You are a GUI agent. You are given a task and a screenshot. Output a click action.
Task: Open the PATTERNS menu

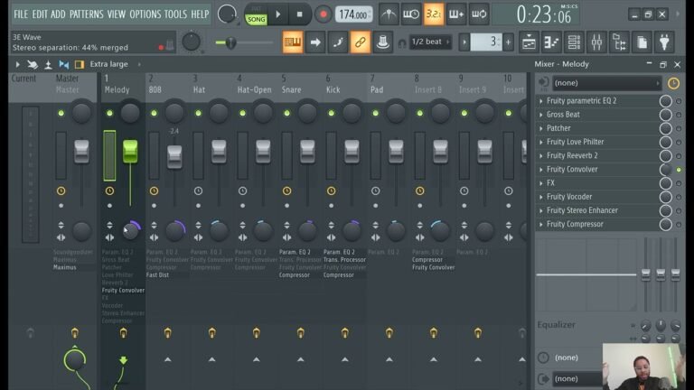pyautogui.click(x=87, y=14)
